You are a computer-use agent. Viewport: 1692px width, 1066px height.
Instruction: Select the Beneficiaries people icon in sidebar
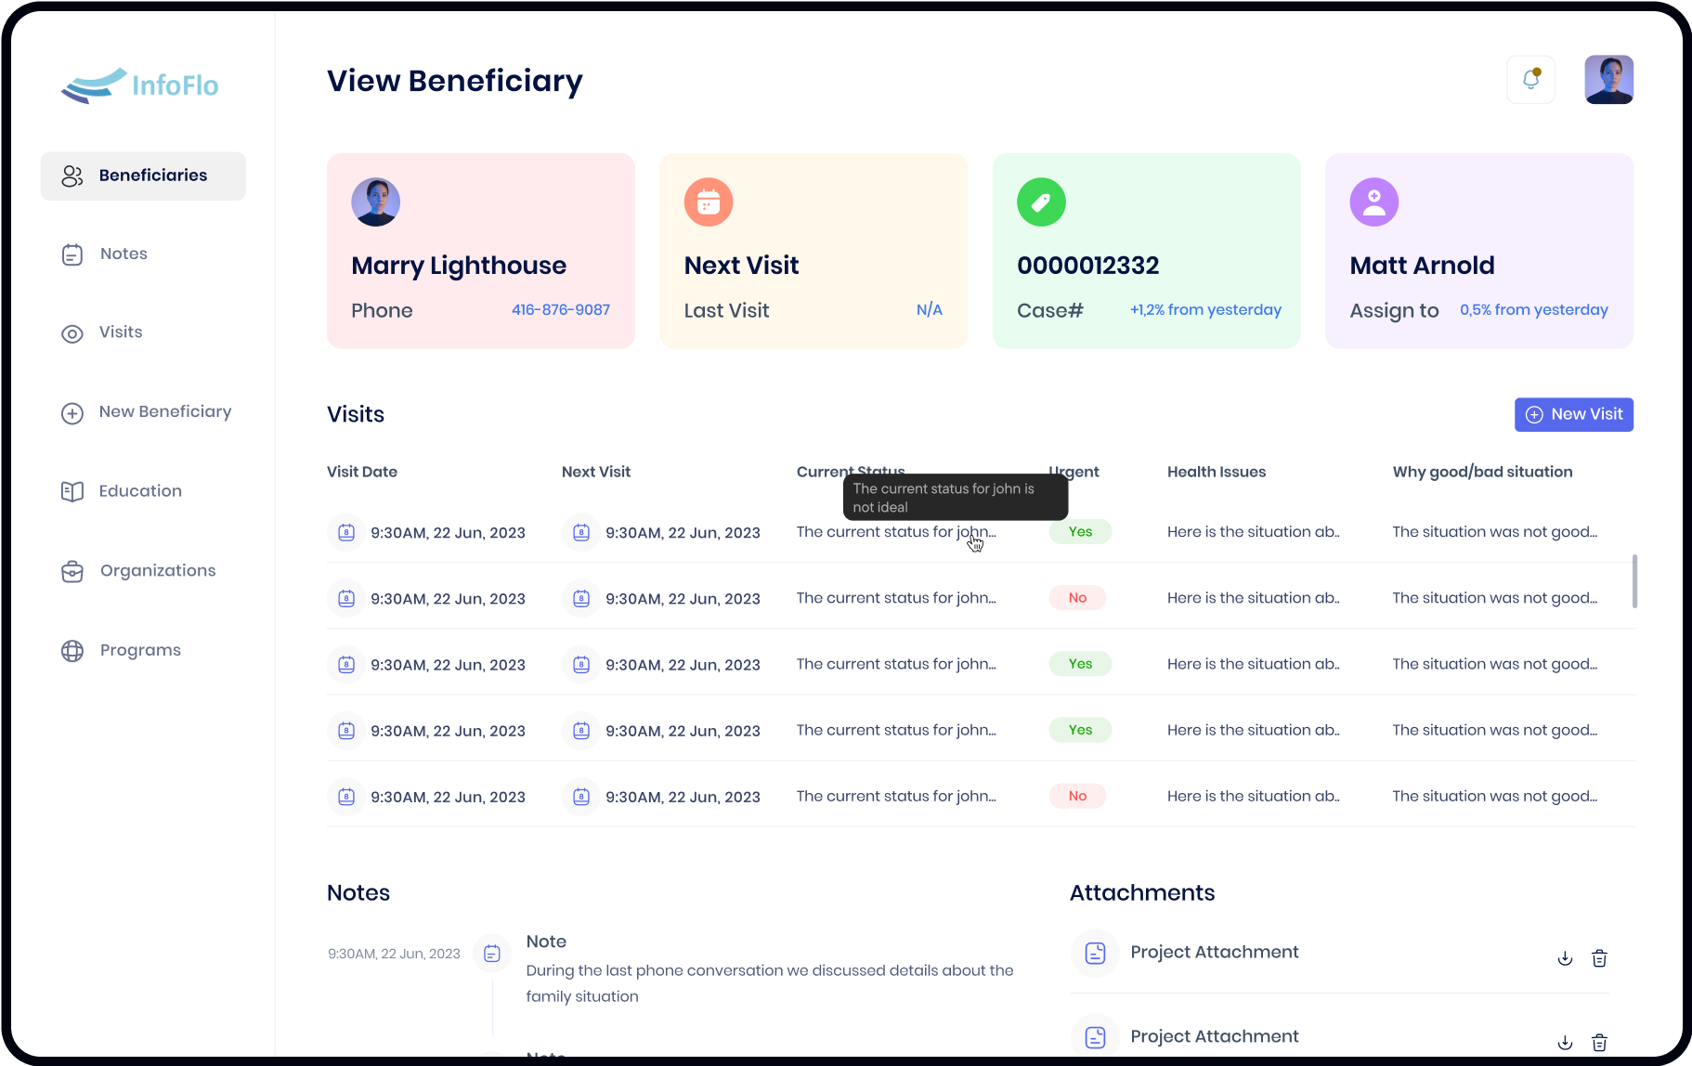pos(72,175)
